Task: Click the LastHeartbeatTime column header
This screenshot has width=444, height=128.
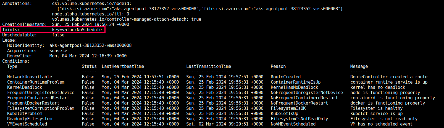Action: [x=123, y=66]
